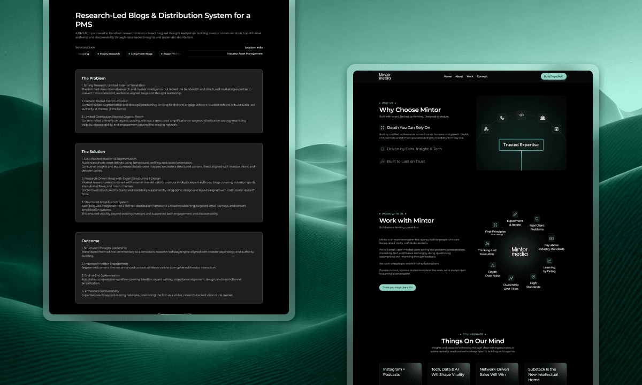Image resolution: width=642 pixels, height=385 pixels.
Task: Click the First-Principles icon
Action: [495, 225]
